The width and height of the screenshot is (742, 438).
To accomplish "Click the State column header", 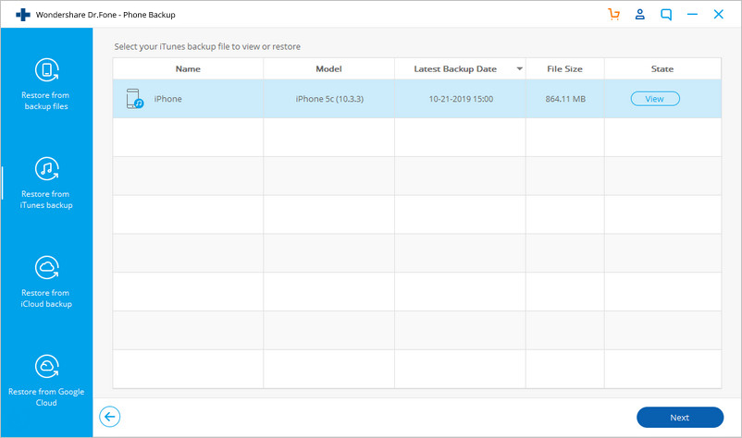I will point(662,69).
